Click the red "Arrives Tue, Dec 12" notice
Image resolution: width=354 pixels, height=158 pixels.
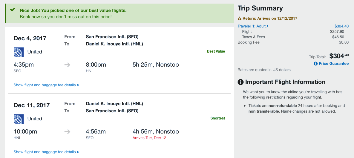click(149, 138)
